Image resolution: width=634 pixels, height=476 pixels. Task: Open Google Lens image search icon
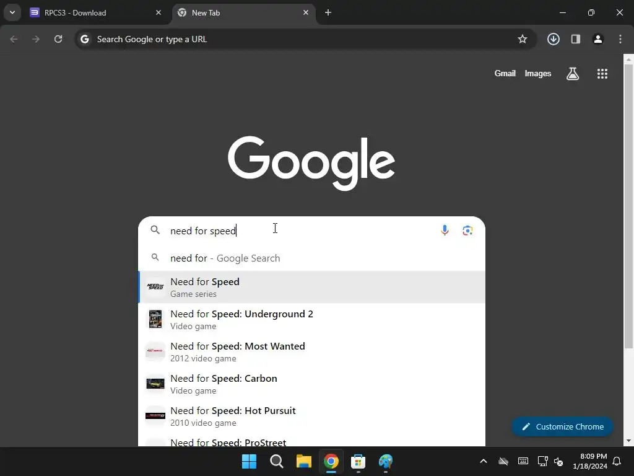tap(468, 231)
